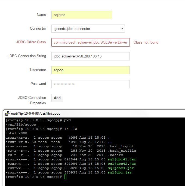
Task: Click the 'total 2888' line in terminal
Action: coord(16,133)
